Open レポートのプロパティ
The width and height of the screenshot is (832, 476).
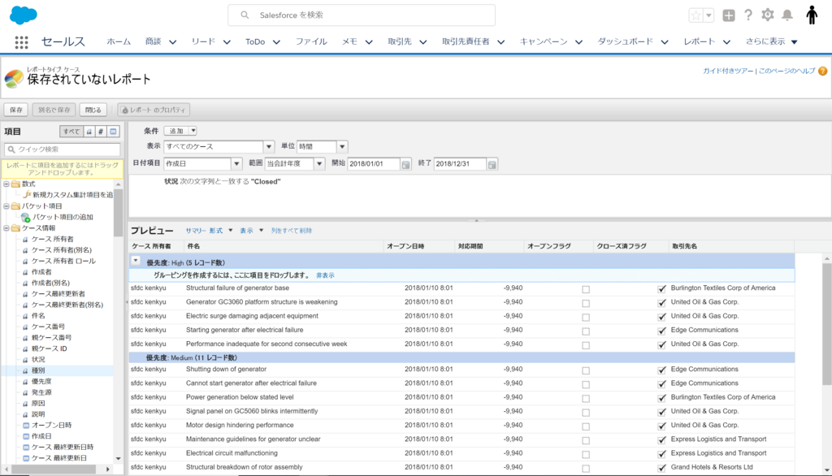[154, 110]
